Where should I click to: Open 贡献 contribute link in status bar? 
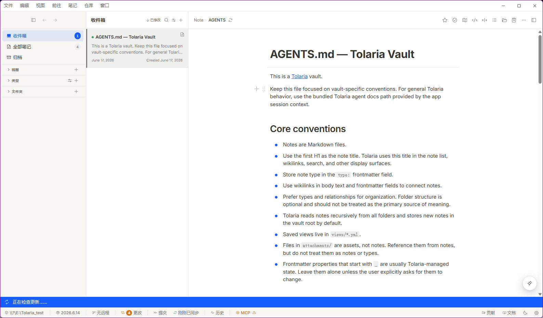click(x=488, y=313)
